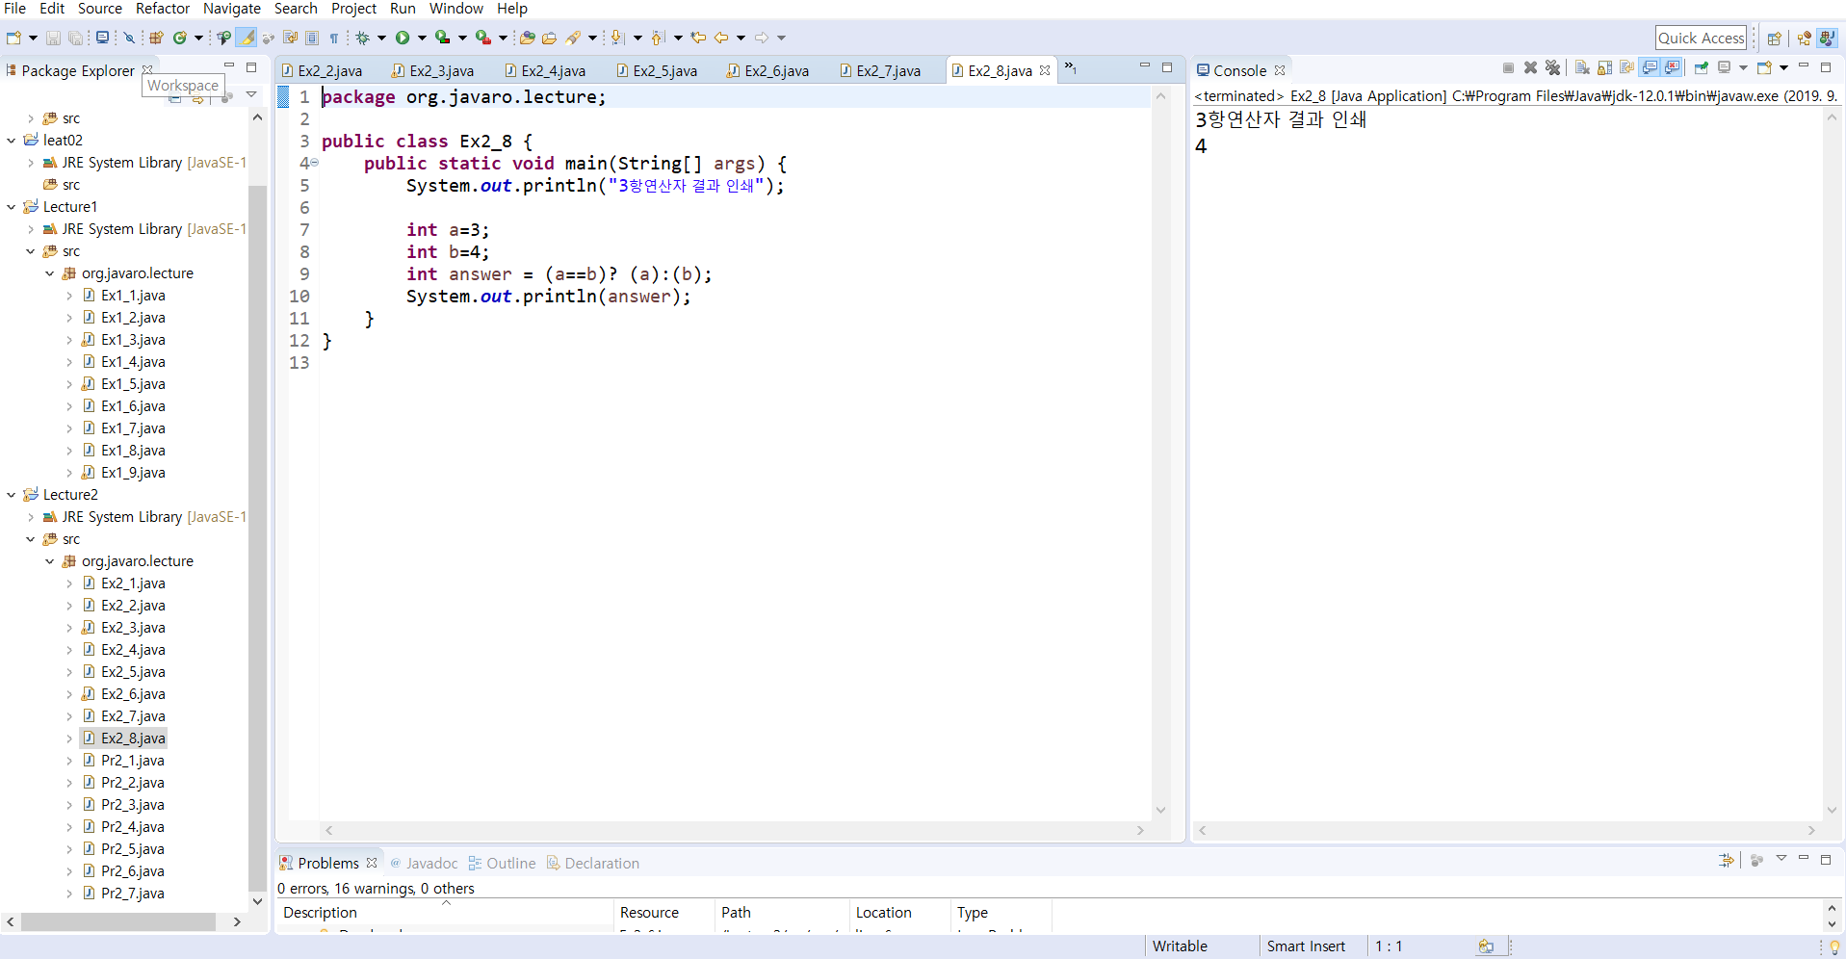Click the New Java Class icon
The image size is (1846, 959).
(x=179, y=38)
